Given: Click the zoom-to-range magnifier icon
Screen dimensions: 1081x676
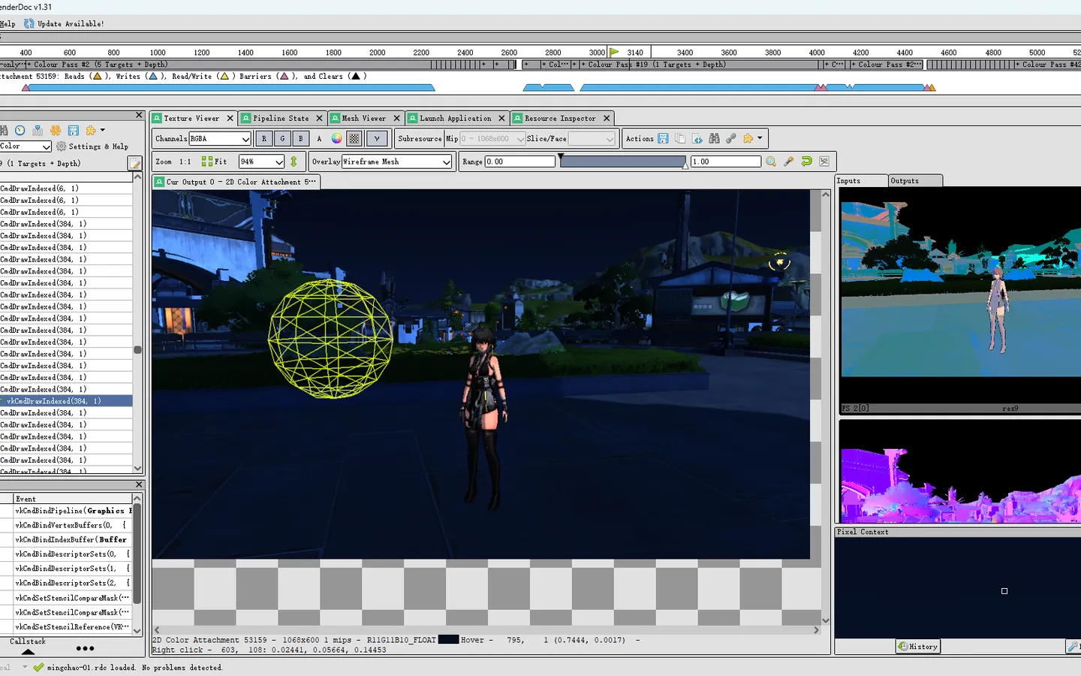Looking at the screenshot, I should coord(771,161).
